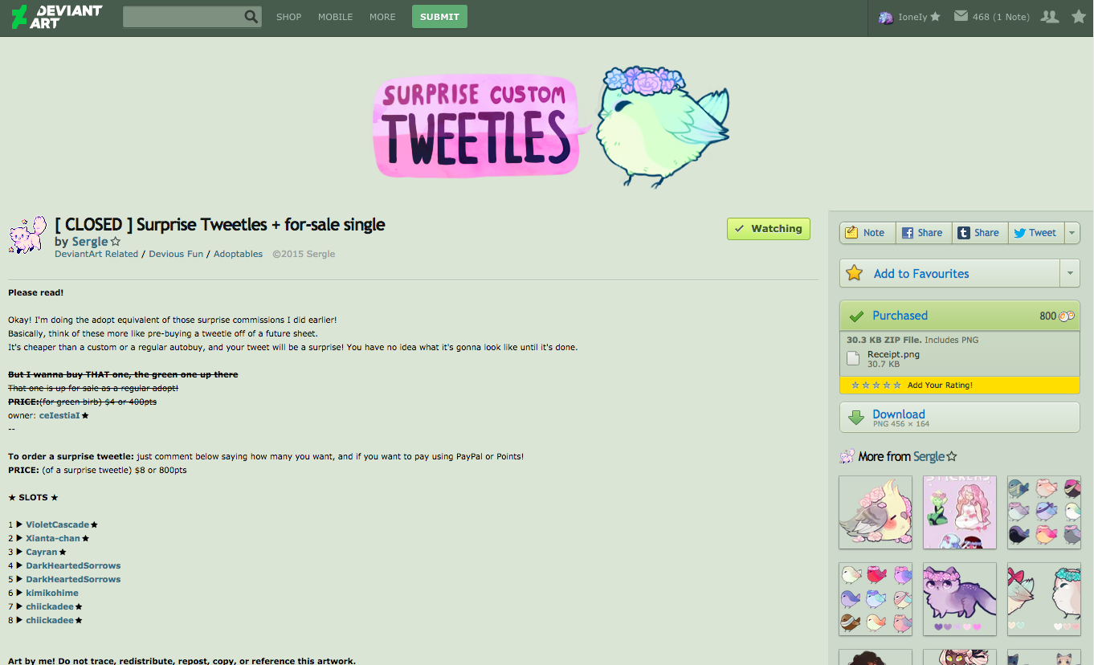Viewport: 1094px width, 665px height.
Task: Click the green SUBMIT button
Action: tap(439, 17)
